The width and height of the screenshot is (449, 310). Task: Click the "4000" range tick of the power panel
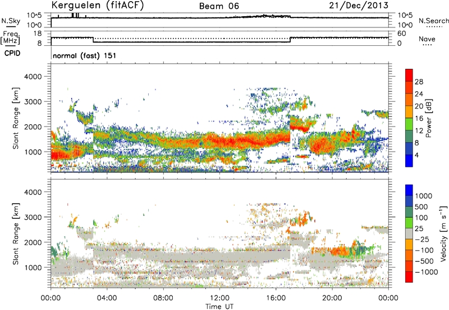[33, 77]
